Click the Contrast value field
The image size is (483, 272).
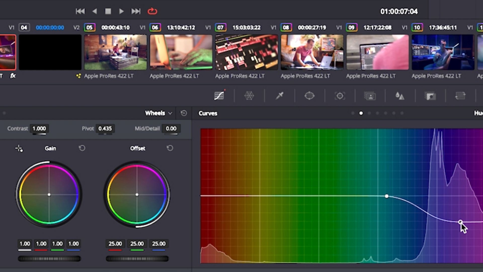[x=39, y=128]
